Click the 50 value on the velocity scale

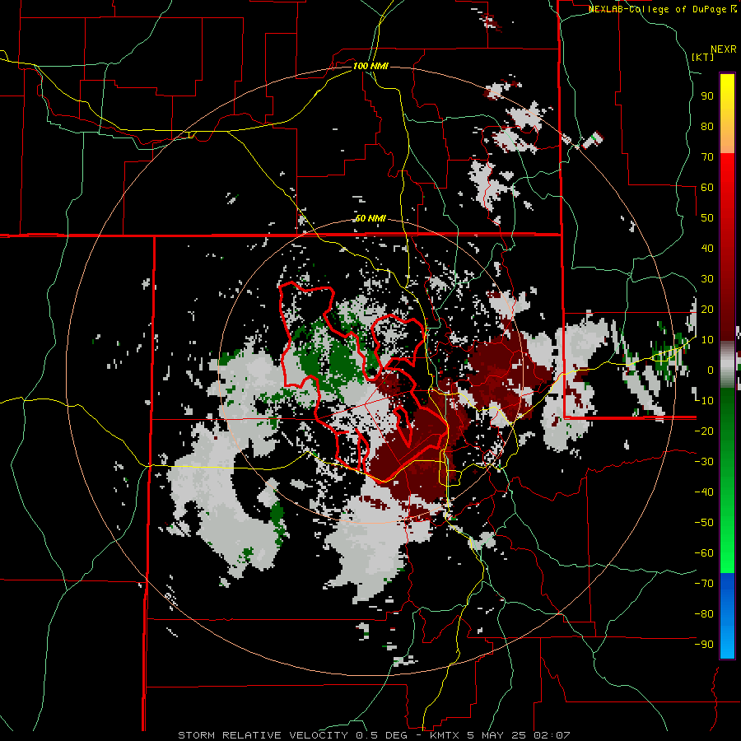(707, 218)
